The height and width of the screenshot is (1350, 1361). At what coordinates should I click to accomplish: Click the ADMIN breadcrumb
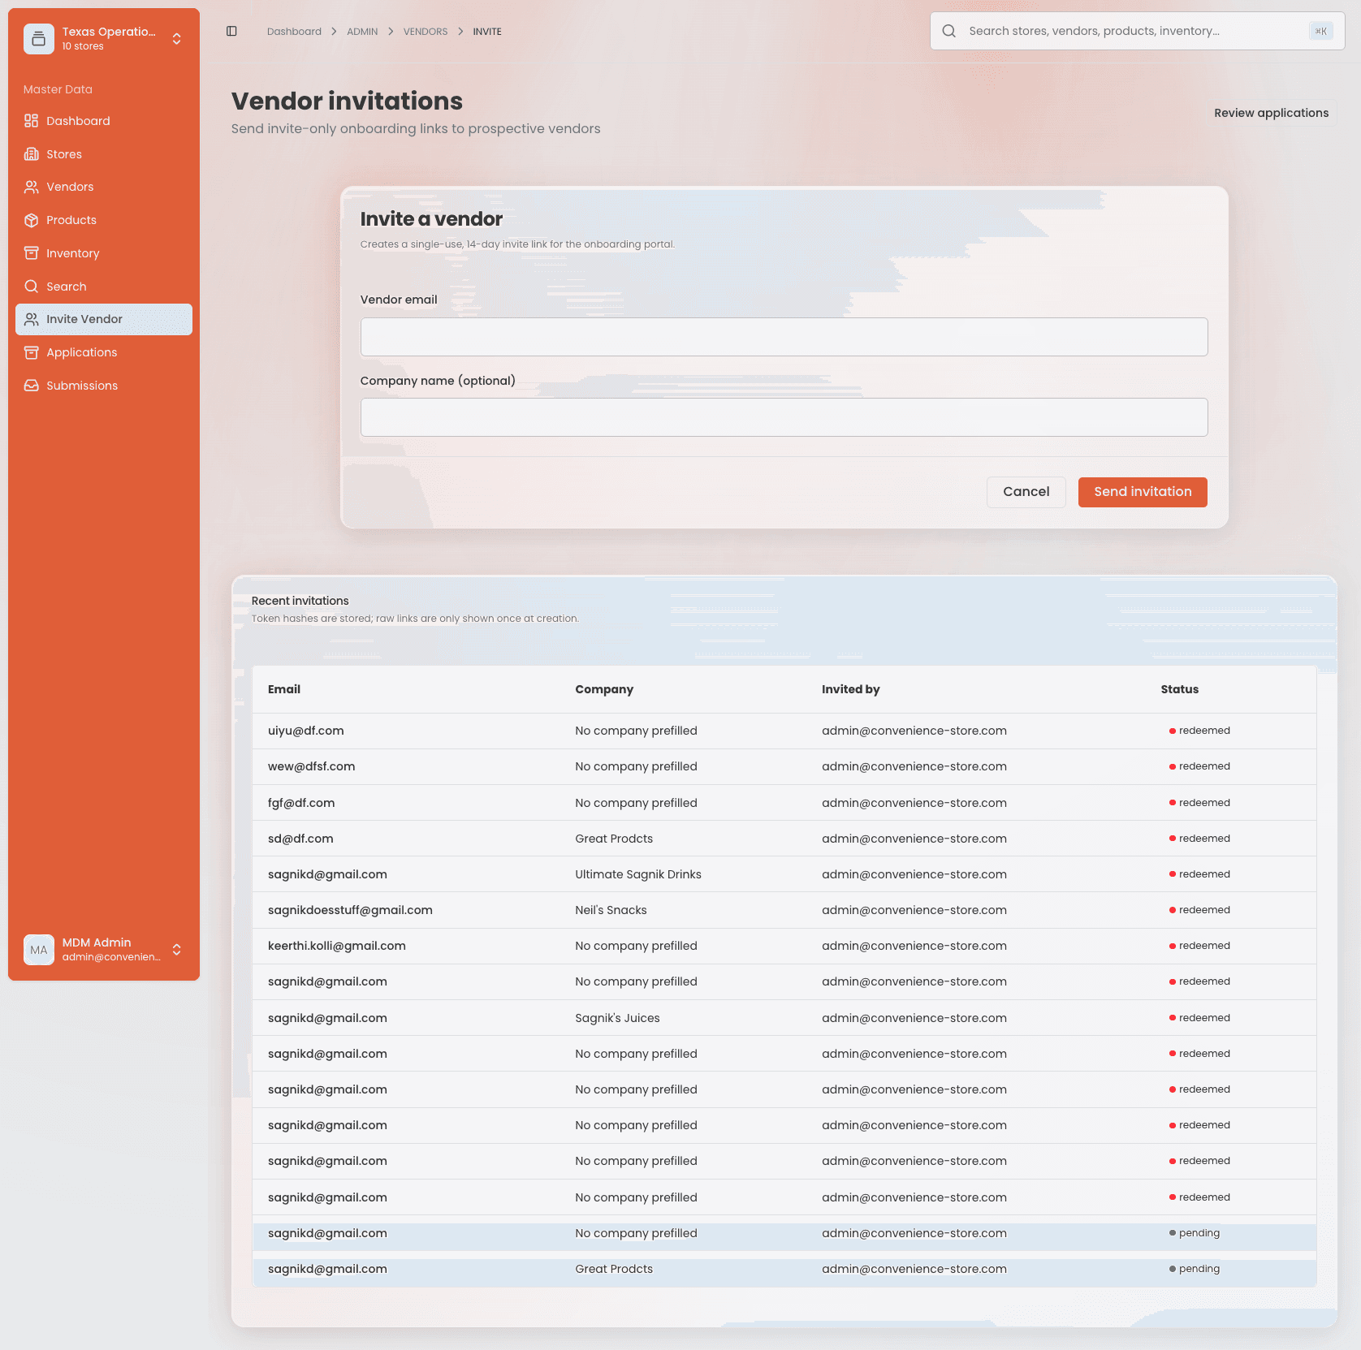point(362,32)
